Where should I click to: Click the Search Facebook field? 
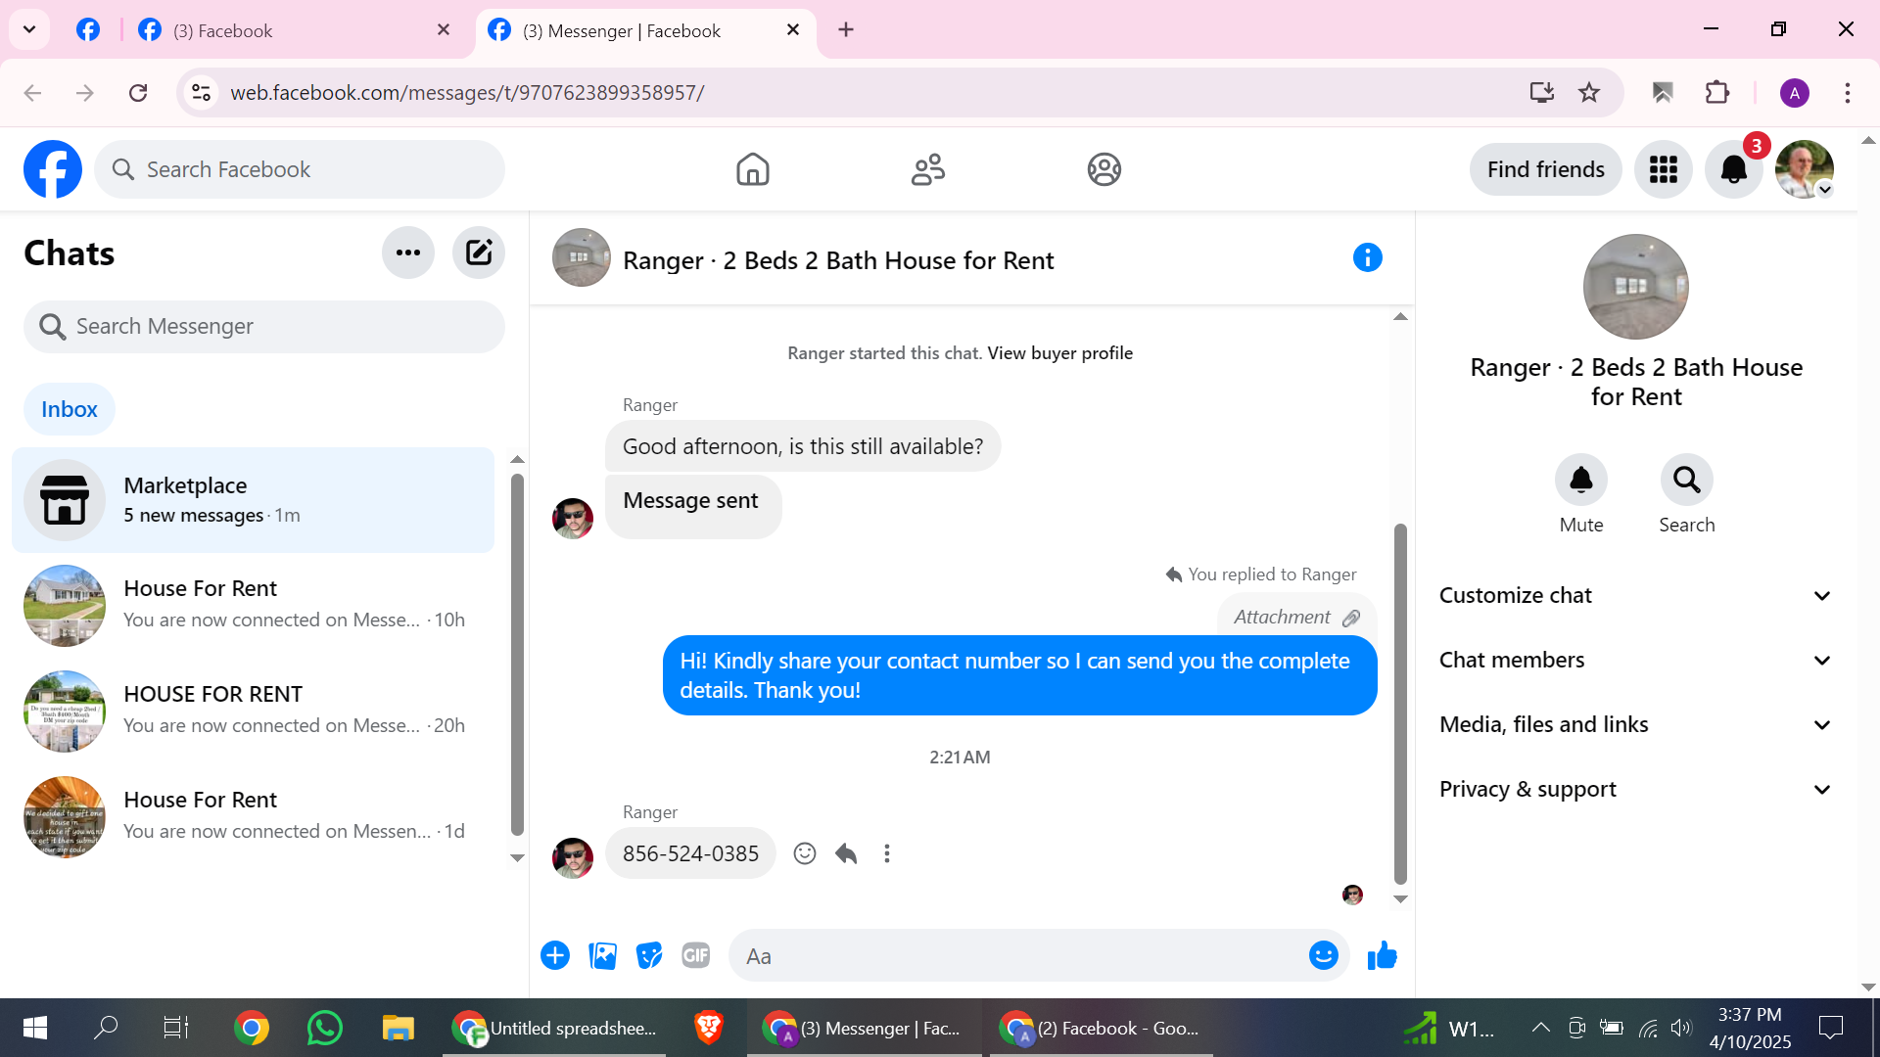(x=300, y=169)
